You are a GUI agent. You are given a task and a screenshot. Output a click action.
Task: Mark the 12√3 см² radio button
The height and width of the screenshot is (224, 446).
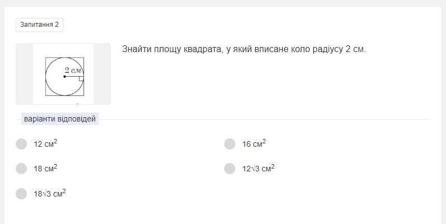coord(229,169)
